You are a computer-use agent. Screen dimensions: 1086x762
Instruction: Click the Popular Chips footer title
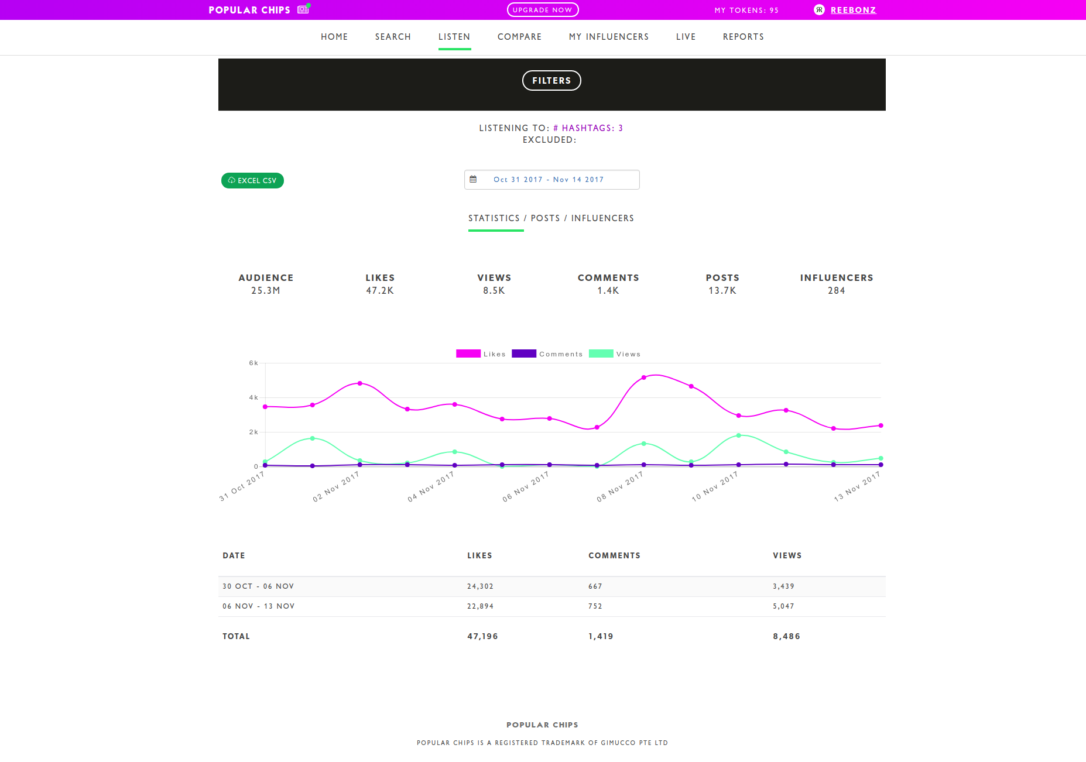click(x=542, y=725)
